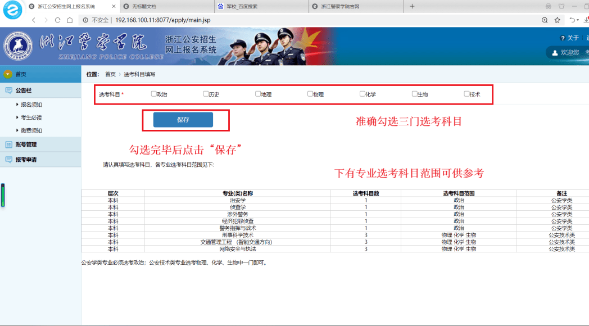Click the 公告栏 speech bubble icon
Viewport: 589px width, 326px height.
tap(8, 89)
